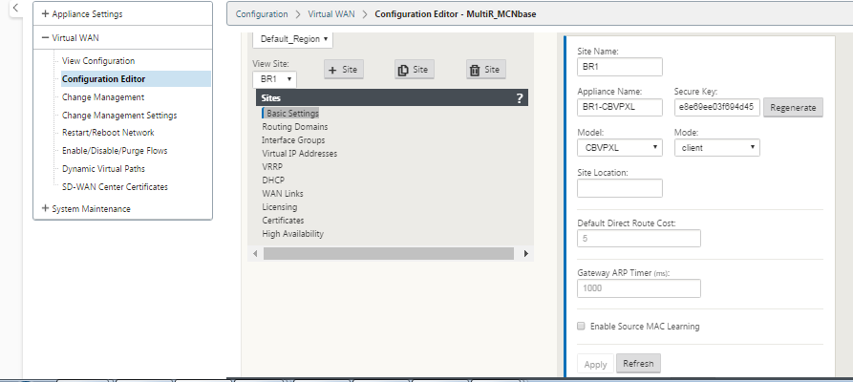This screenshot has height=382, width=853.
Task: Click the horizontal scrollbar right arrow
Action: point(525,253)
